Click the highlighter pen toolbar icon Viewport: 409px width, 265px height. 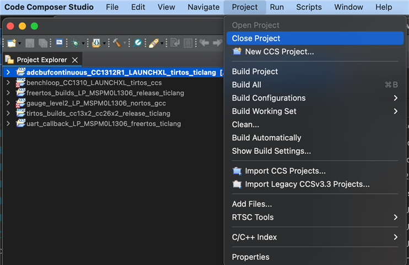154,43
